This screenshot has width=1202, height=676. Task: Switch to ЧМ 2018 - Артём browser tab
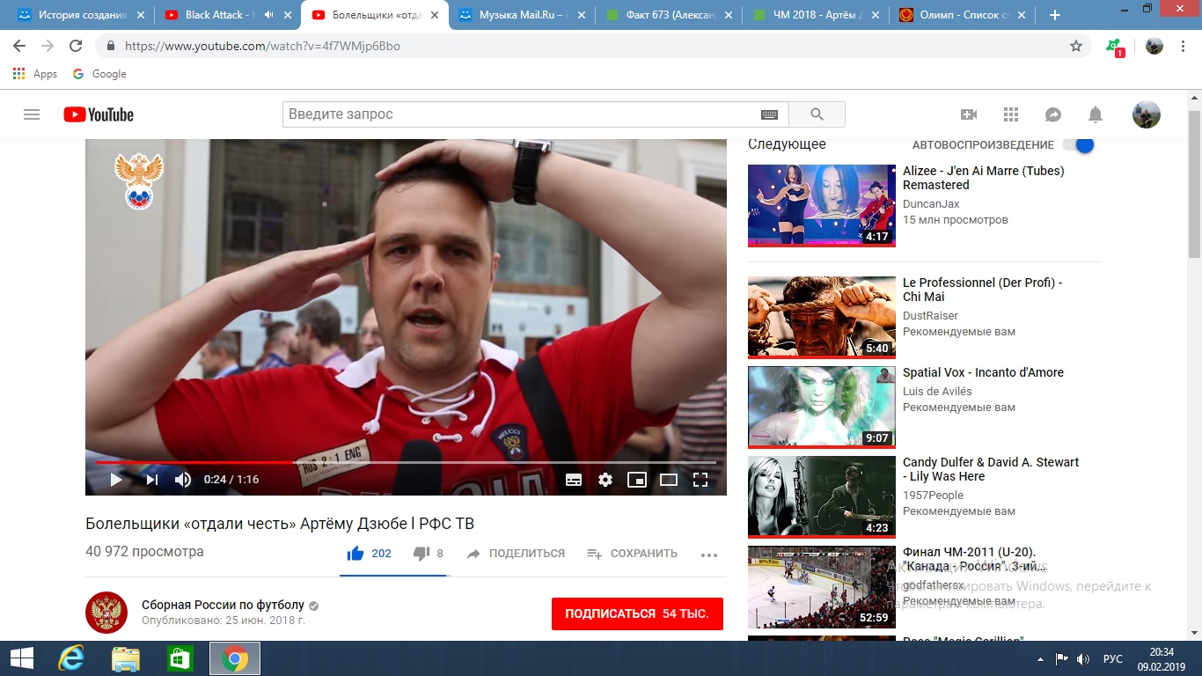[815, 15]
